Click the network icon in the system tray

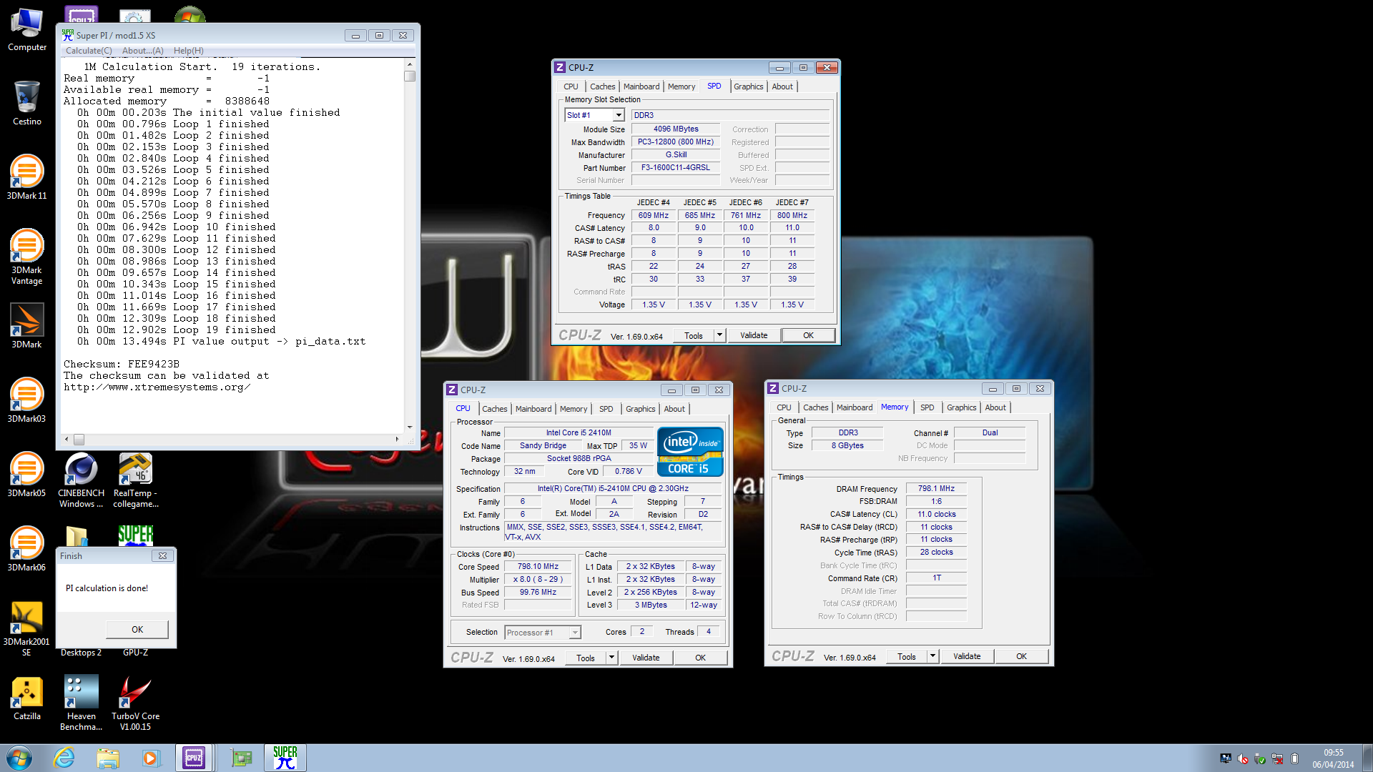[x=1277, y=758]
